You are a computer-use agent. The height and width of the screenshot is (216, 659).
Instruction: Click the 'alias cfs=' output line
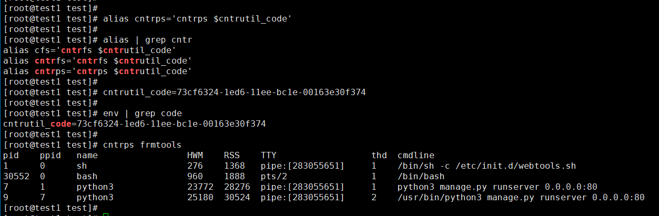click(89, 50)
